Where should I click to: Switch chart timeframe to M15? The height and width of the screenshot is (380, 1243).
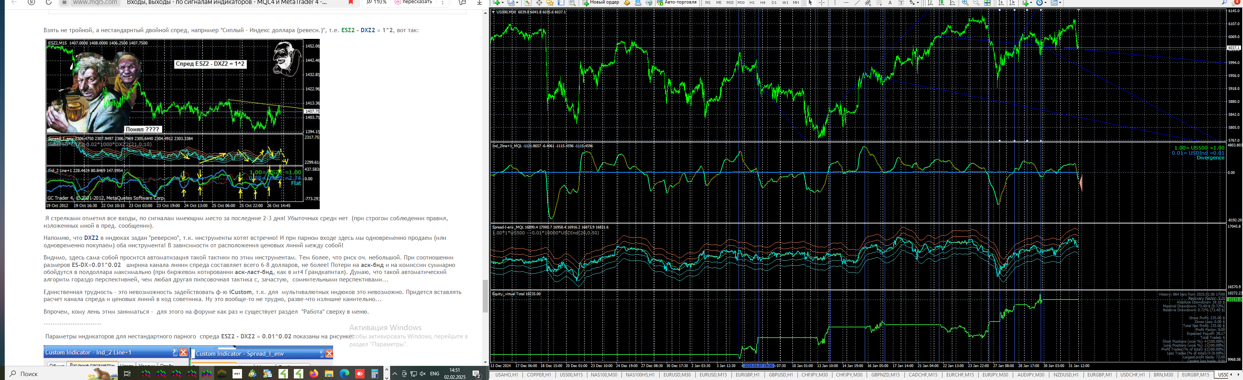[730, 3]
